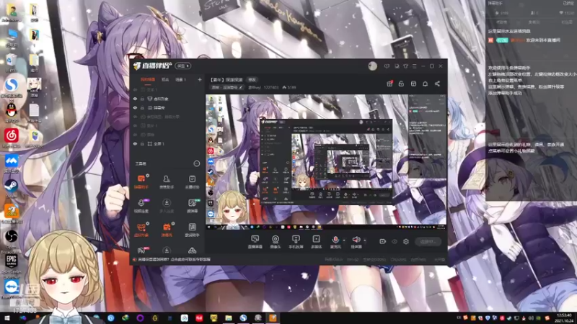Toggle visibility of 弹幕秀 layer
This screenshot has width=577, height=324.
135,107
